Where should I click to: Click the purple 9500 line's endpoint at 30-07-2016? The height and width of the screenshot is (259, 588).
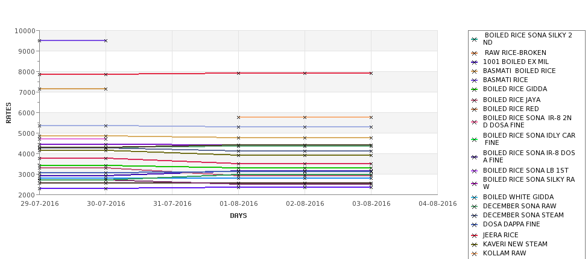click(106, 40)
